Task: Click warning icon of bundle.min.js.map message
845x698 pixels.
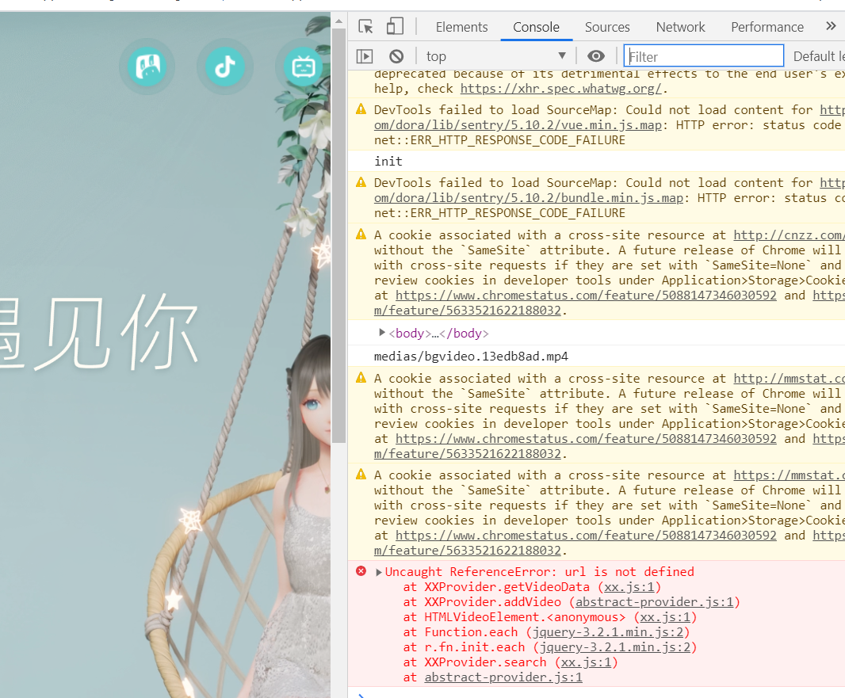Action: pyautogui.click(x=361, y=182)
